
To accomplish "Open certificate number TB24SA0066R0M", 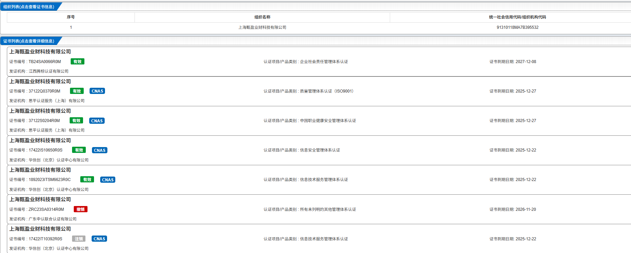I will tap(45, 62).
